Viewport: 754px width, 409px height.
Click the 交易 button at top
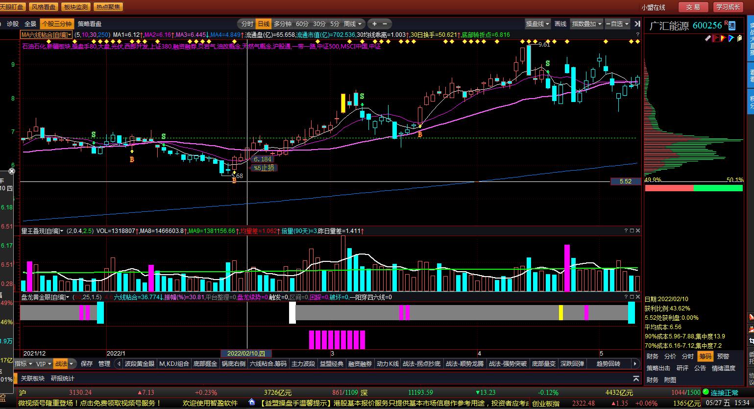(693, 7)
